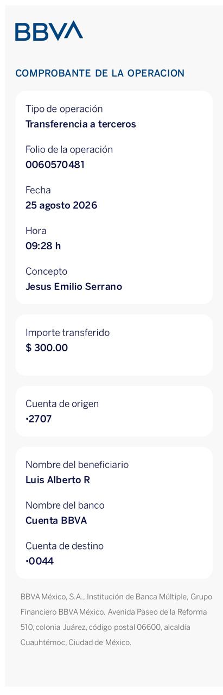Image resolution: width=223 pixels, height=695 pixels.
Task: Select the Cuenta BBVA bank name
Action: click(56, 521)
